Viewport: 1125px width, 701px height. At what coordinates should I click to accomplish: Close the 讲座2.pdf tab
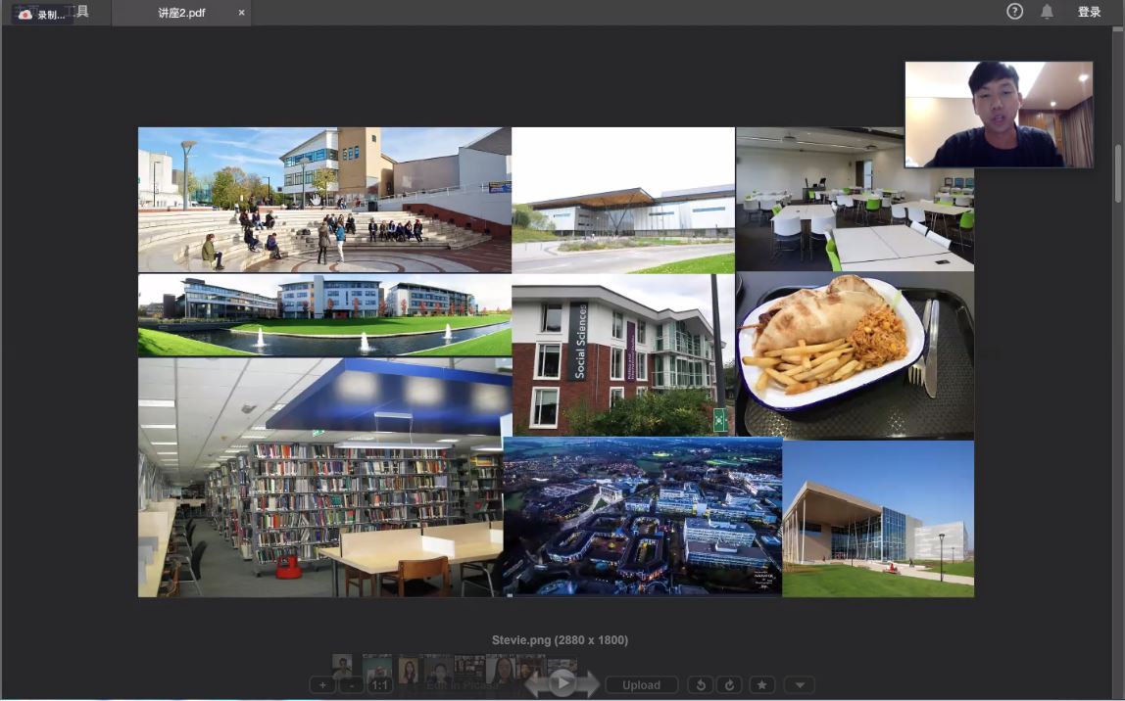(242, 13)
